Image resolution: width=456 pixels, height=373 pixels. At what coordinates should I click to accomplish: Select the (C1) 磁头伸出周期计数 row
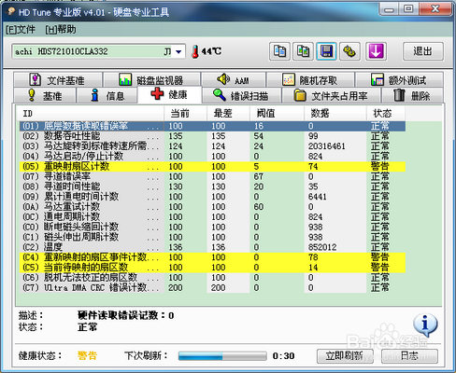[212, 237]
